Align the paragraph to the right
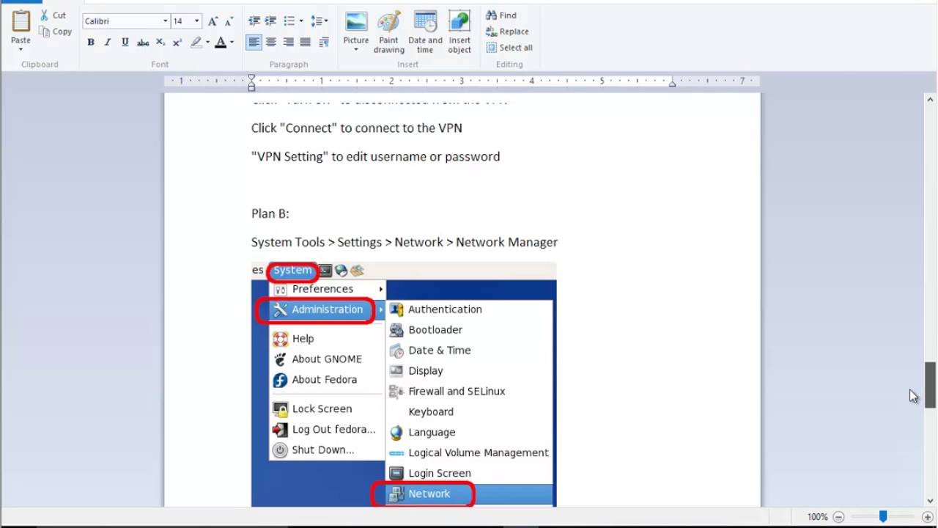Screen dimensions: 938x528 (289, 43)
